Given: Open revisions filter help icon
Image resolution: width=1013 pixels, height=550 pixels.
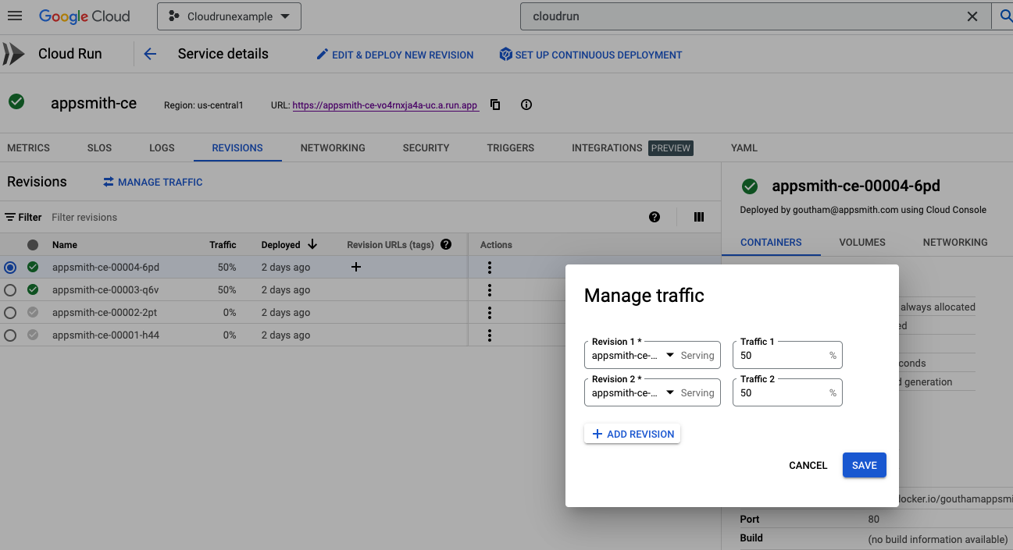Looking at the screenshot, I should coord(655,217).
